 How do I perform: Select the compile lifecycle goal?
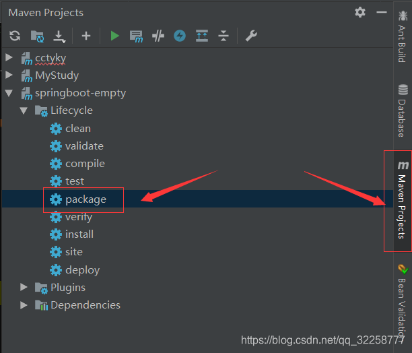85,164
